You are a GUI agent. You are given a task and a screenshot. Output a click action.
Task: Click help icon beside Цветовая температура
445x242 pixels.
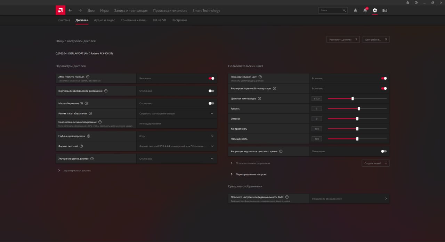tap(259, 98)
